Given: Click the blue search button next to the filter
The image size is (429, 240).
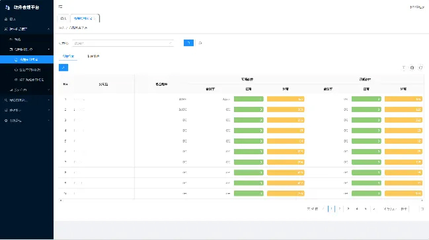Looking at the screenshot, I should [188, 43].
